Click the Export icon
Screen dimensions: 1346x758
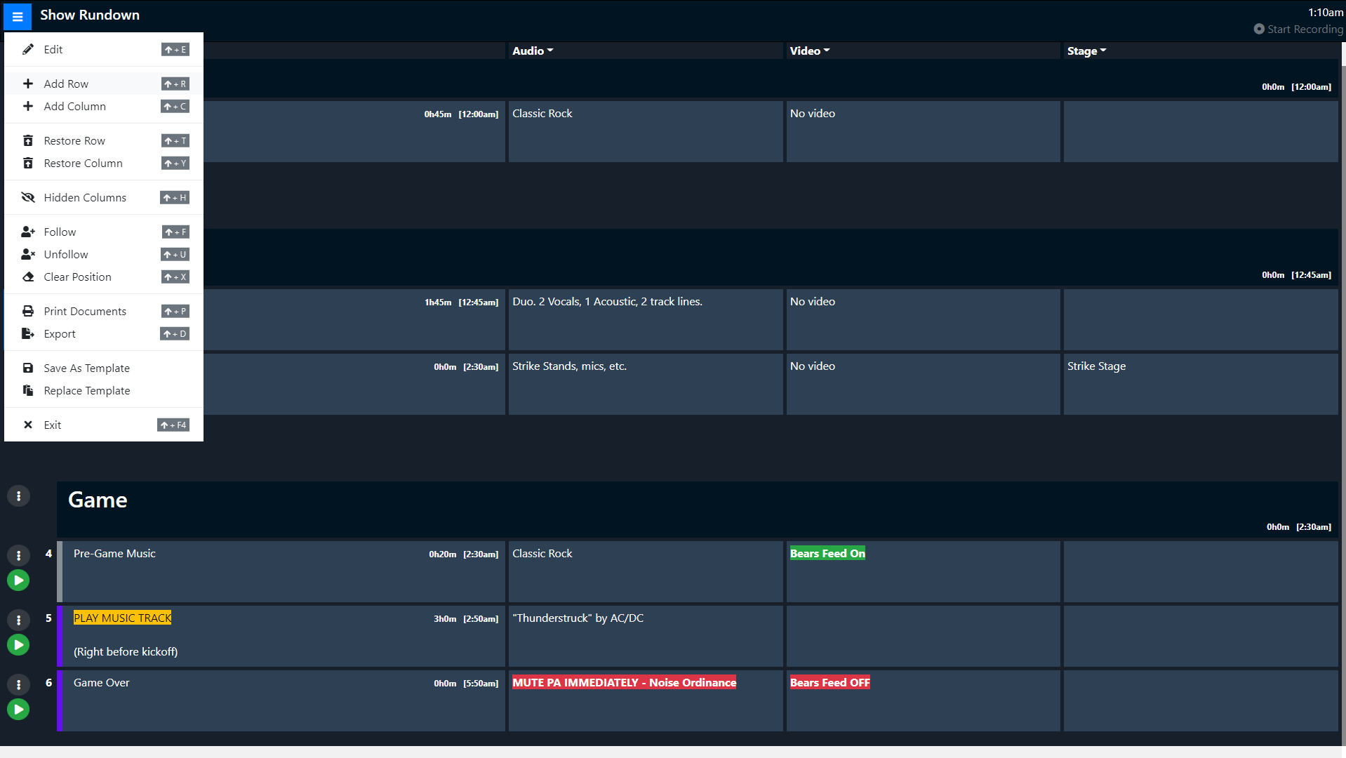click(x=28, y=333)
